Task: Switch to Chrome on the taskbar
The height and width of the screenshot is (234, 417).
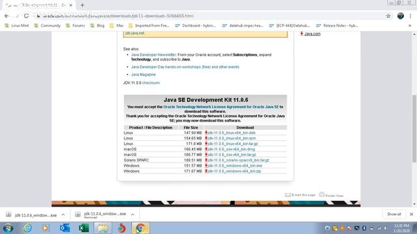Action: click(x=141, y=228)
